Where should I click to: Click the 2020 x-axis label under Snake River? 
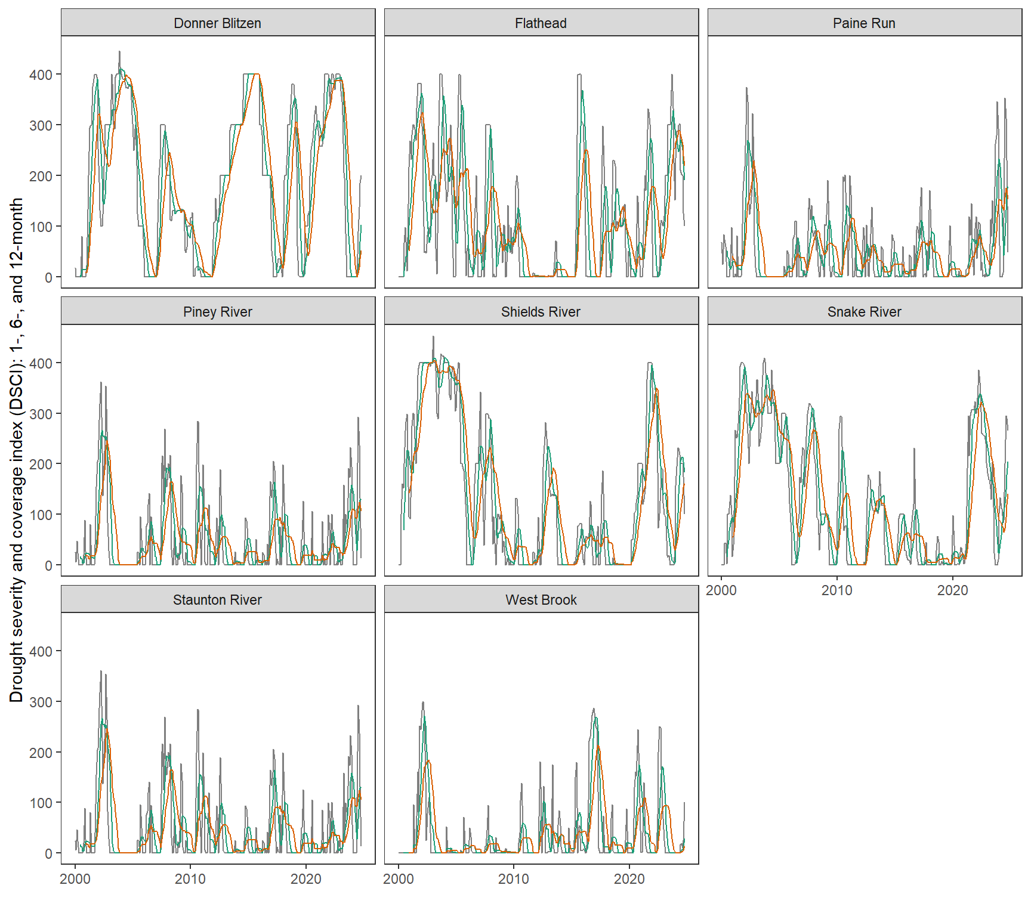click(x=953, y=590)
